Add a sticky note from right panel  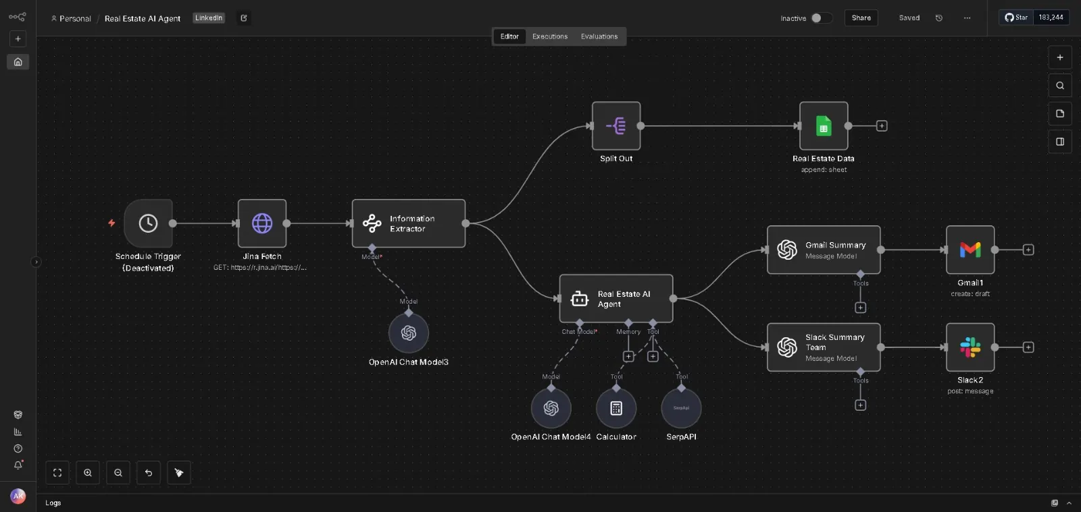click(x=1060, y=114)
